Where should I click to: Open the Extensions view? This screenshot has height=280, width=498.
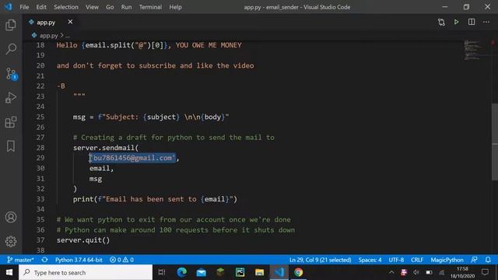pyautogui.click(x=11, y=122)
